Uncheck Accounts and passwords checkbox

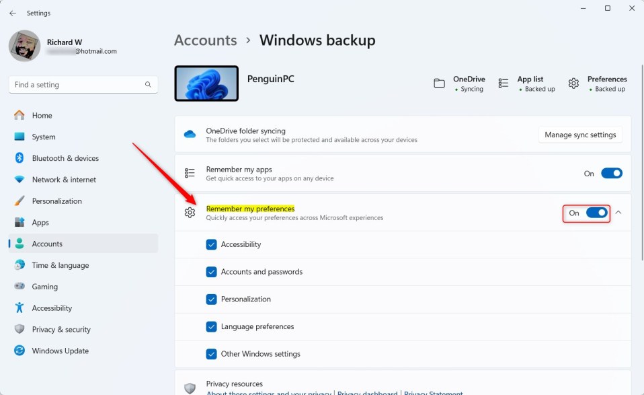211,272
